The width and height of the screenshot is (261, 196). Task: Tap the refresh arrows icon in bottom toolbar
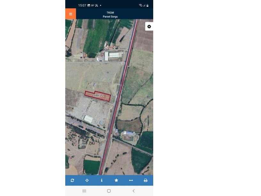[x=72, y=180]
